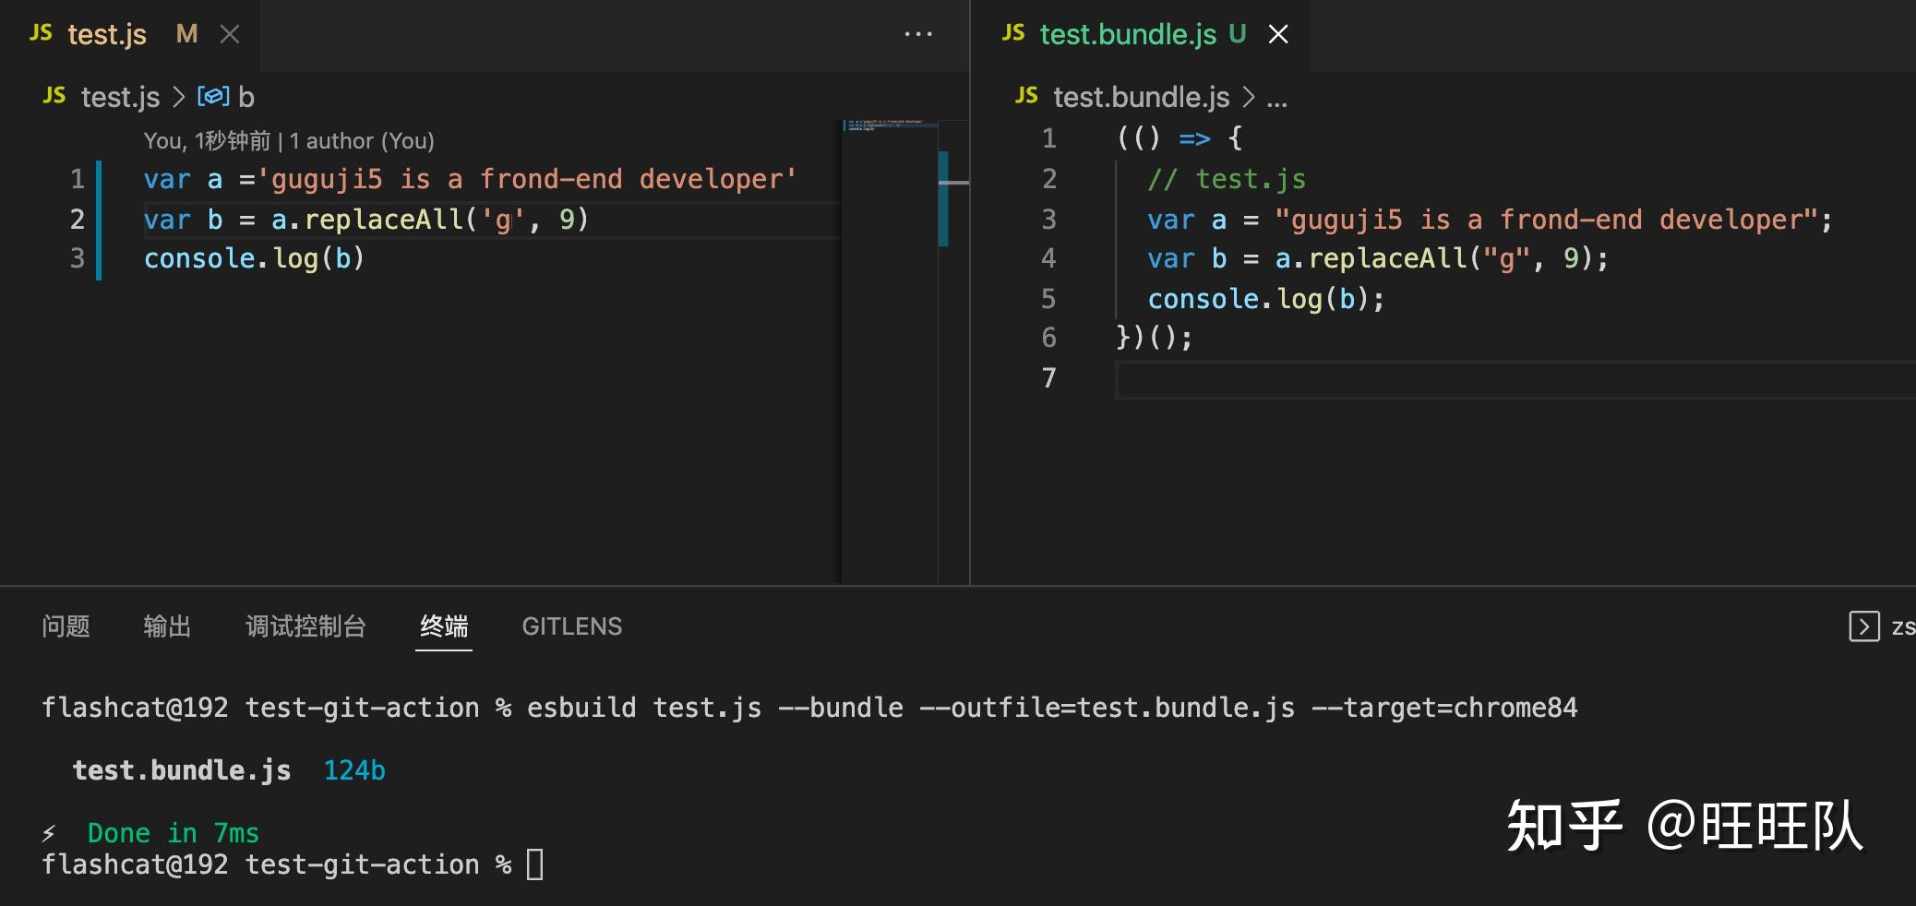The height and width of the screenshot is (906, 1916).
Task: Select the GITLENS panel tab
Action: point(572,626)
